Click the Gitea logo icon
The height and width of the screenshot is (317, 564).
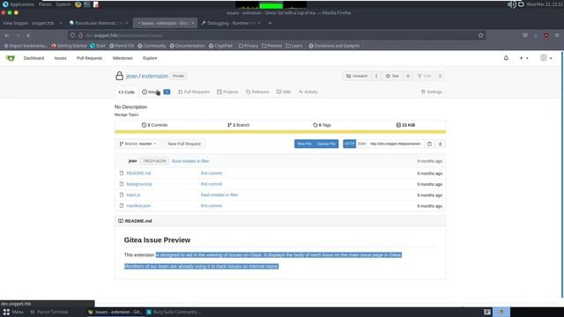coord(10,58)
